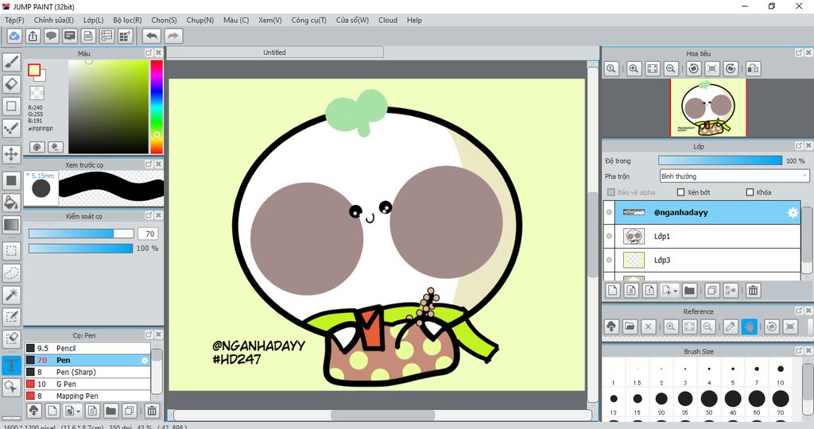Click the cloud save icon in toolbar
The height and width of the screenshot is (429, 814).
tap(14, 36)
